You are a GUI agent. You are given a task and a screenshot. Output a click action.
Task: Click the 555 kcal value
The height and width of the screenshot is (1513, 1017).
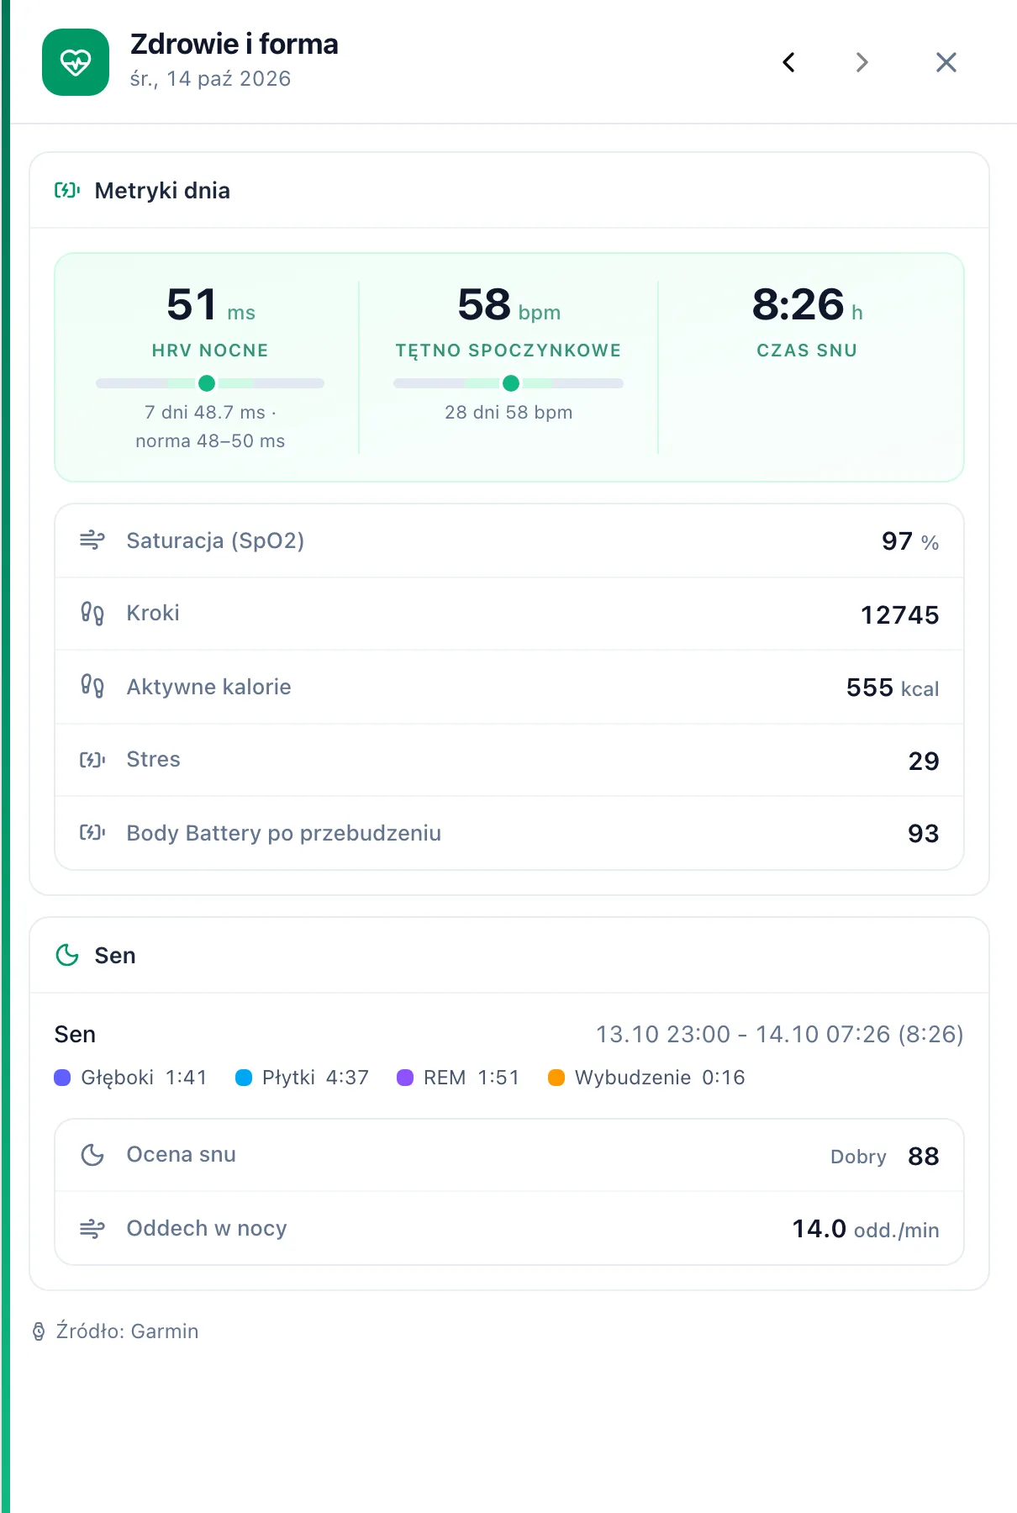(893, 688)
